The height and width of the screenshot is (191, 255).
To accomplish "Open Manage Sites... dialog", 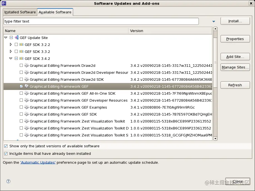I will click(x=235, y=67).
